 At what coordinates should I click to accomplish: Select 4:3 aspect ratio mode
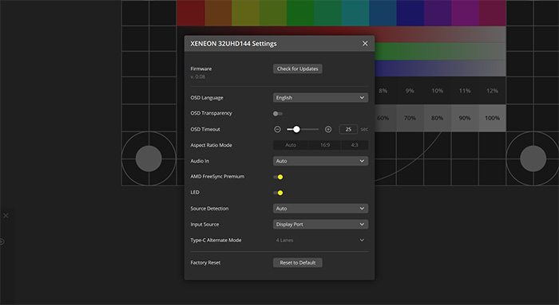(355, 145)
